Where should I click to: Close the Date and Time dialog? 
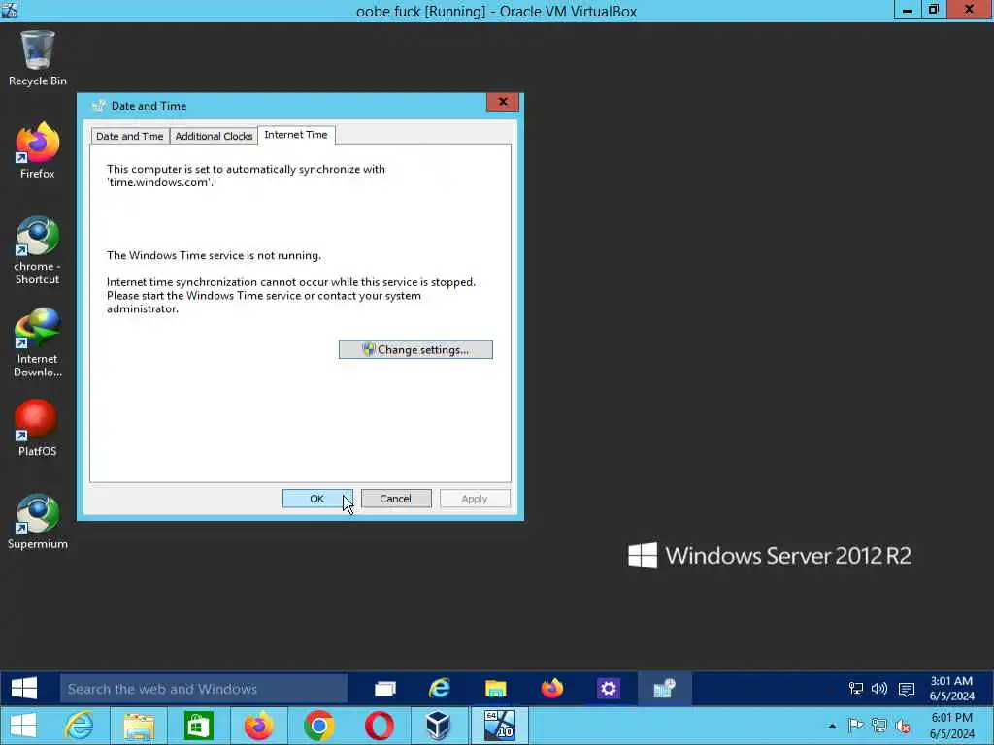[x=503, y=101]
